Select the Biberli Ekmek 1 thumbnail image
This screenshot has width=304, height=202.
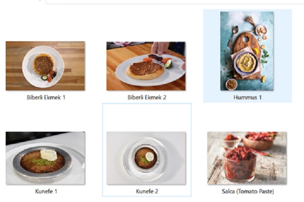point(45,66)
